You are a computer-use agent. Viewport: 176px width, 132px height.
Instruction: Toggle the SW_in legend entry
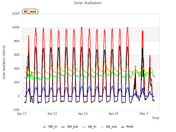(50, 127)
